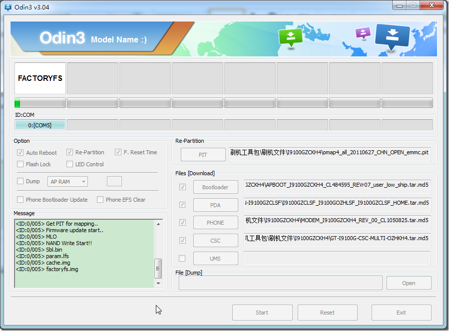Viewport: 449px width, 331px height.
Task: Enable the Flash Lock checkbox
Action: pyautogui.click(x=20, y=164)
